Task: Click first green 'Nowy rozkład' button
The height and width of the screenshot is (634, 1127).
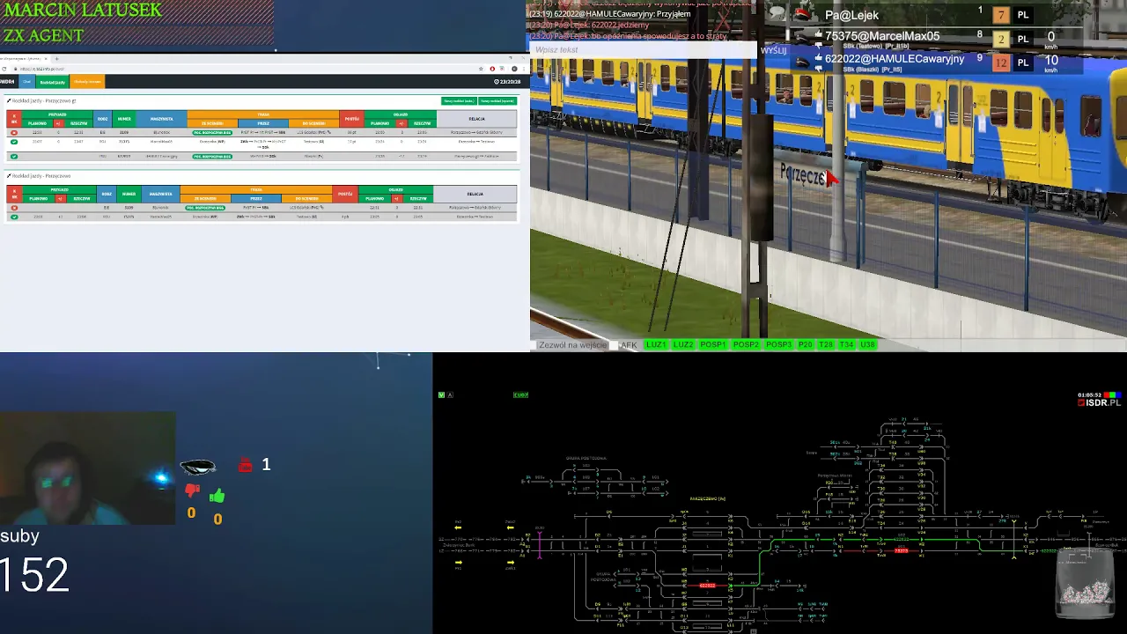Action: pyautogui.click(x=459, y=101)
